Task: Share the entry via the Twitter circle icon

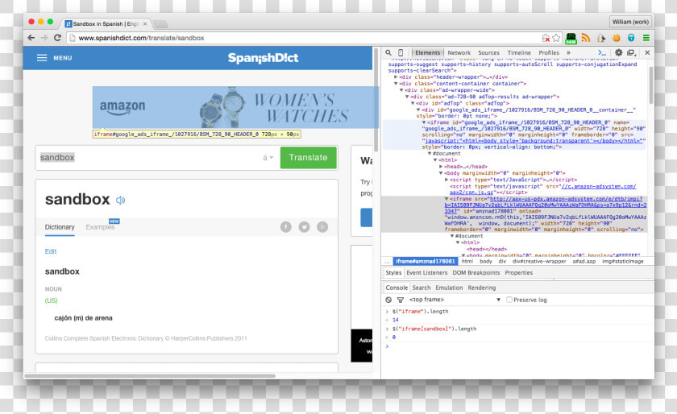Action: 304,227
